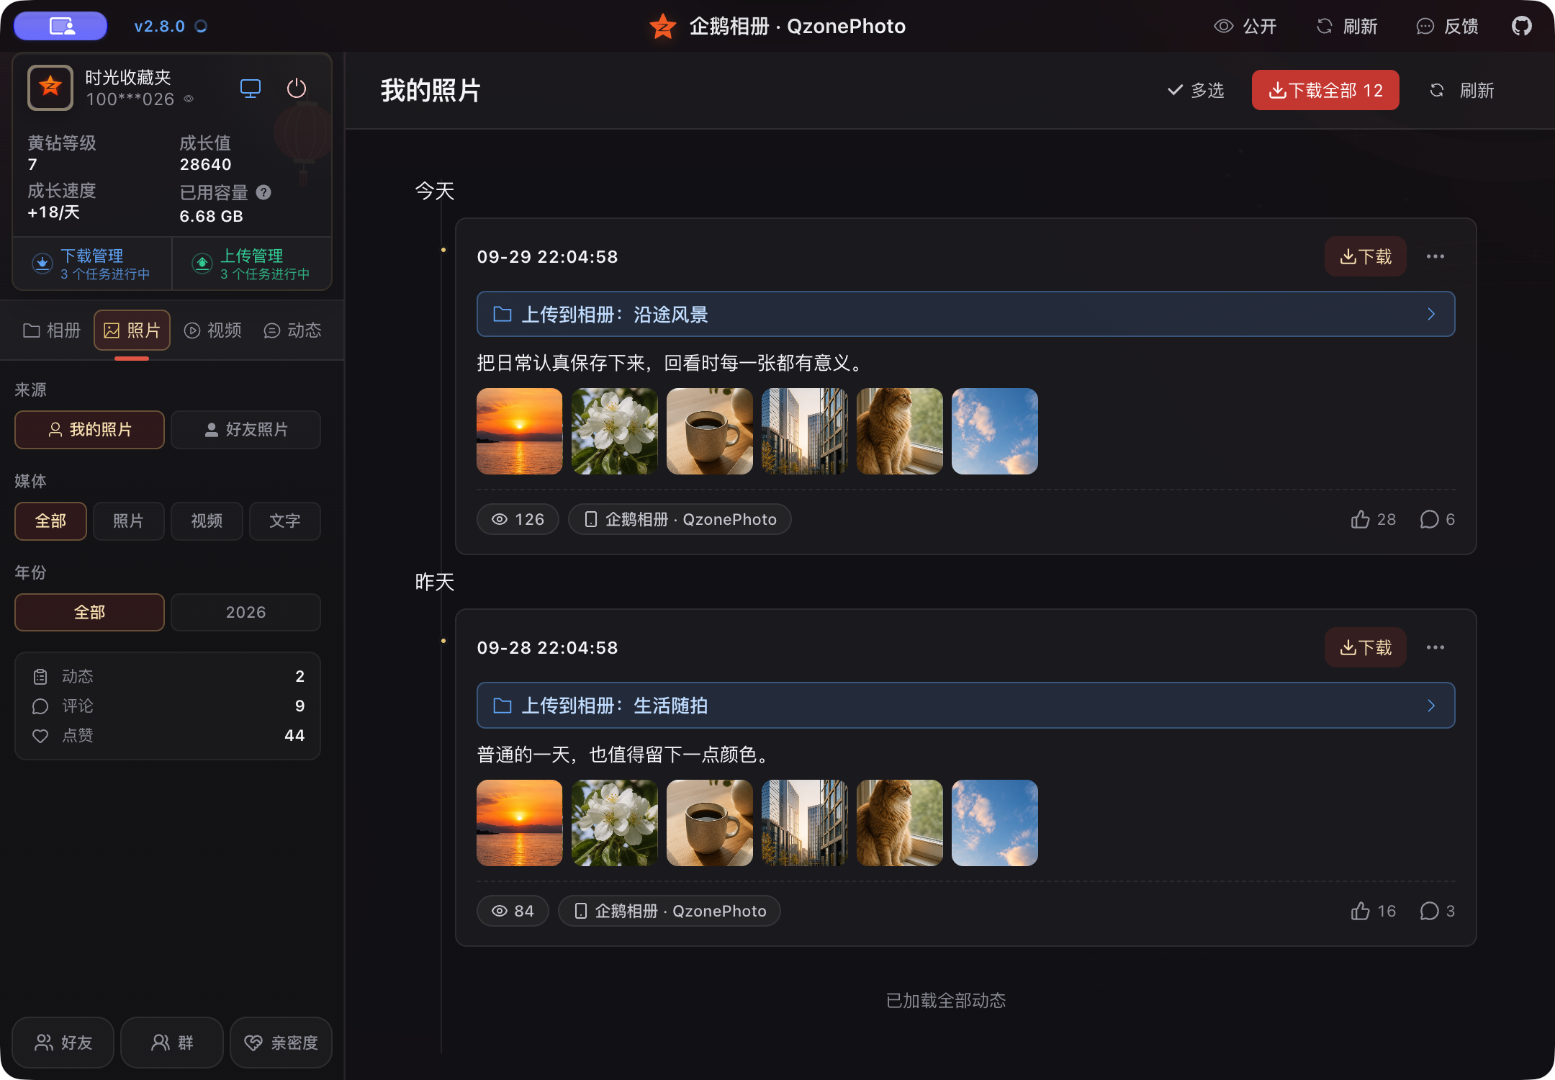Switch to the 视频 tab

click(213, 330)
